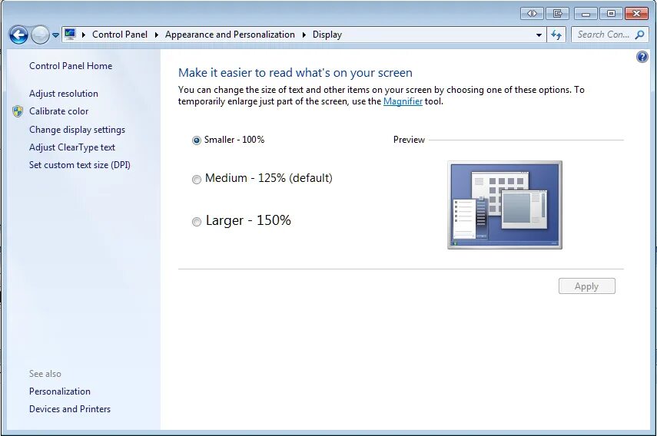Open the address bar history dropdown

tap(539, 35)
